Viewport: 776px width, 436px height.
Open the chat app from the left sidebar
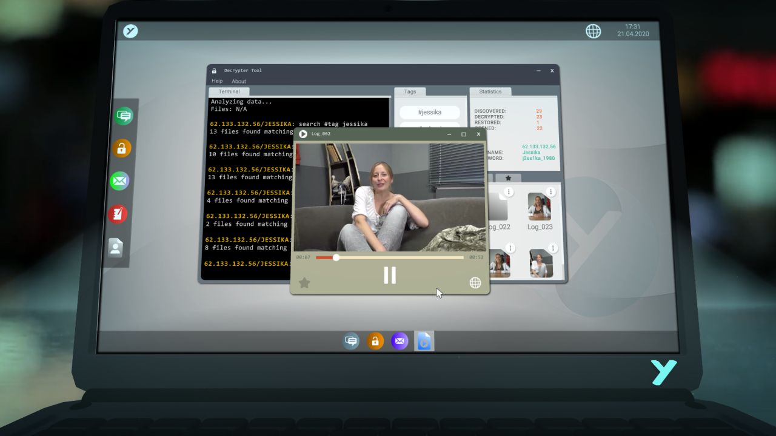[x=123, y=116]
